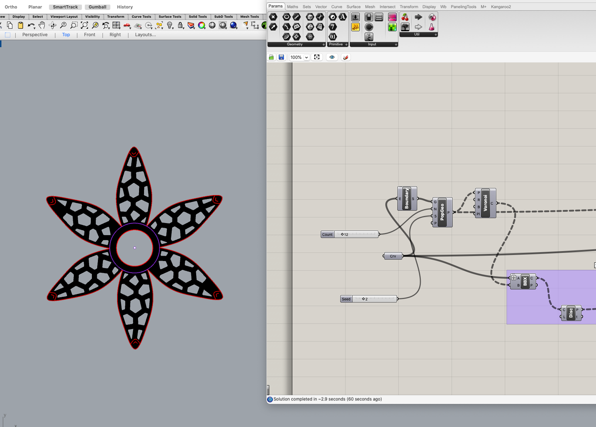Toggle Ortho mode in Rhino
596x427 pixels.
11,7
